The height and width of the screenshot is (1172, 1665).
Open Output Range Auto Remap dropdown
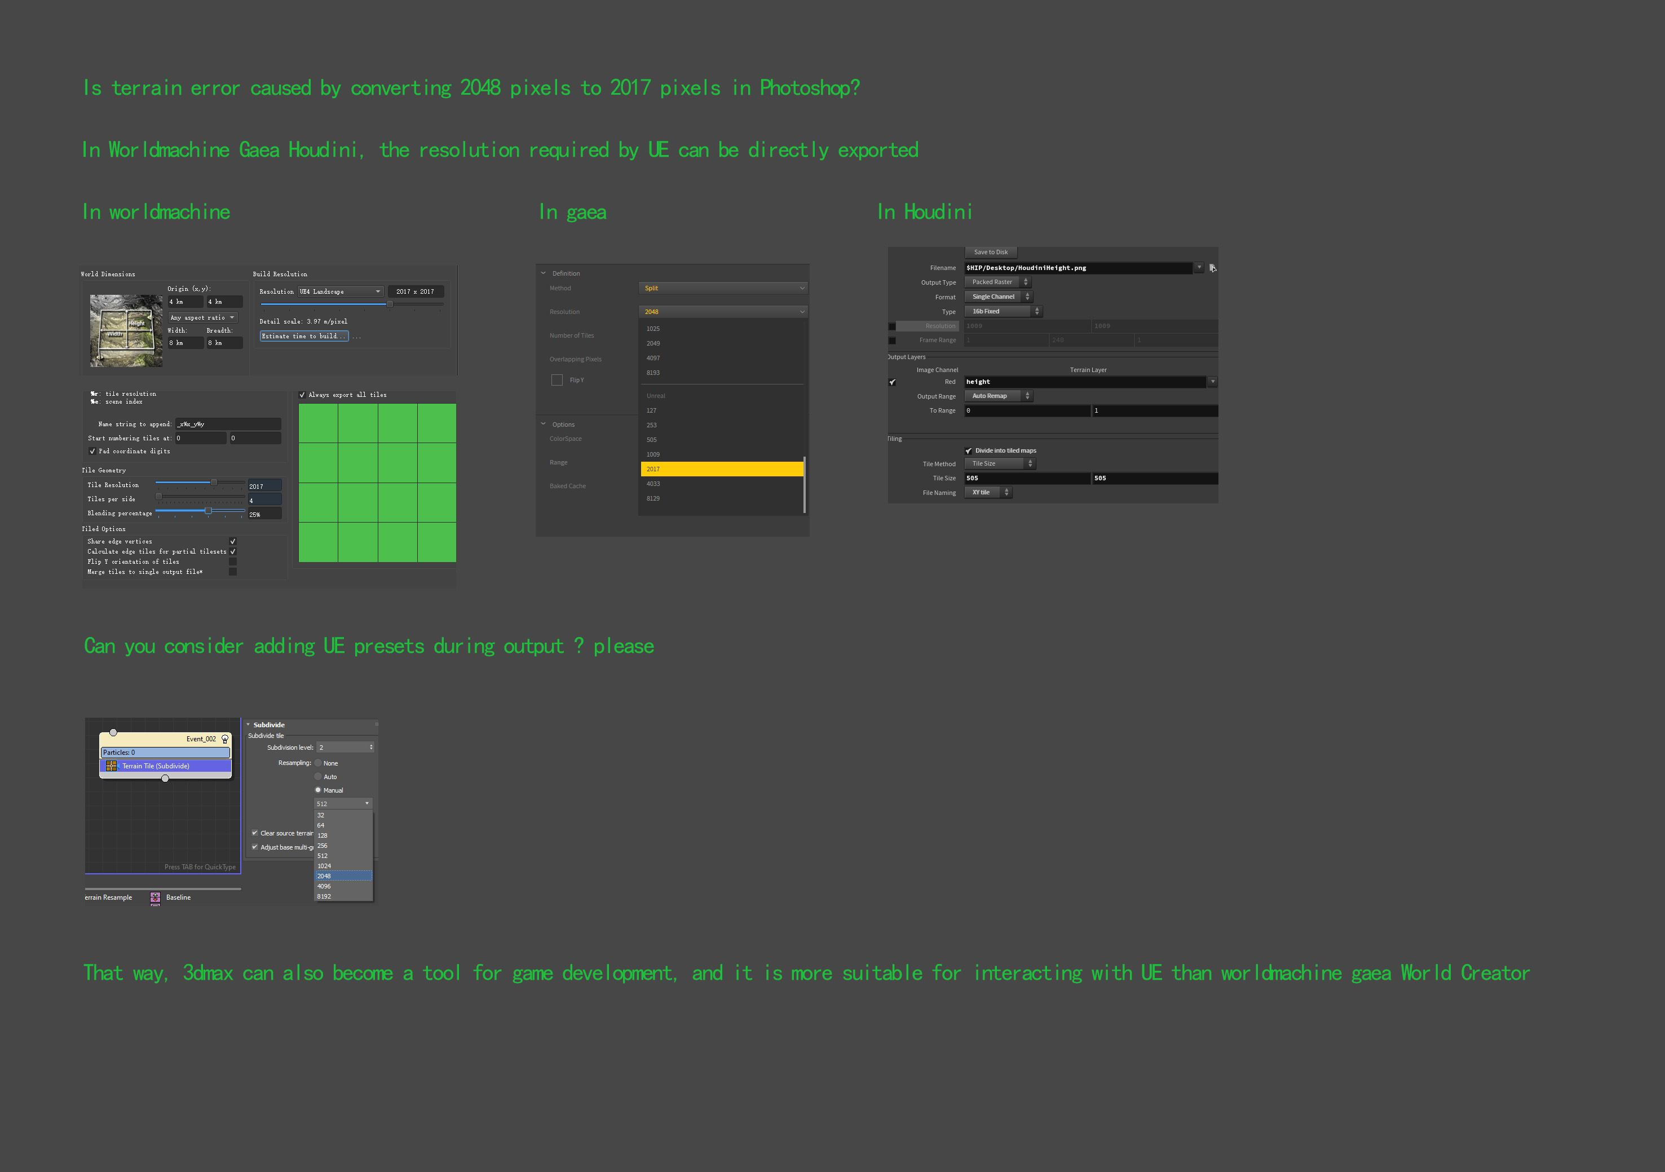(x=999, y=396)
